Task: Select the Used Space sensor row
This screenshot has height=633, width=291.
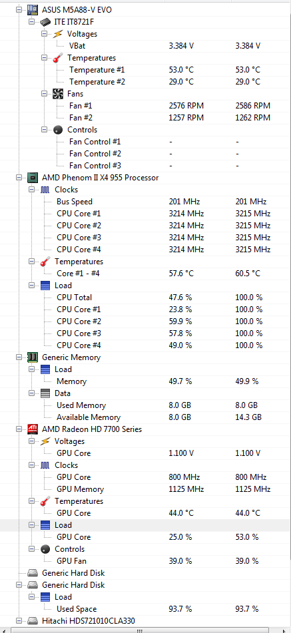Action: tap(145, 609)
